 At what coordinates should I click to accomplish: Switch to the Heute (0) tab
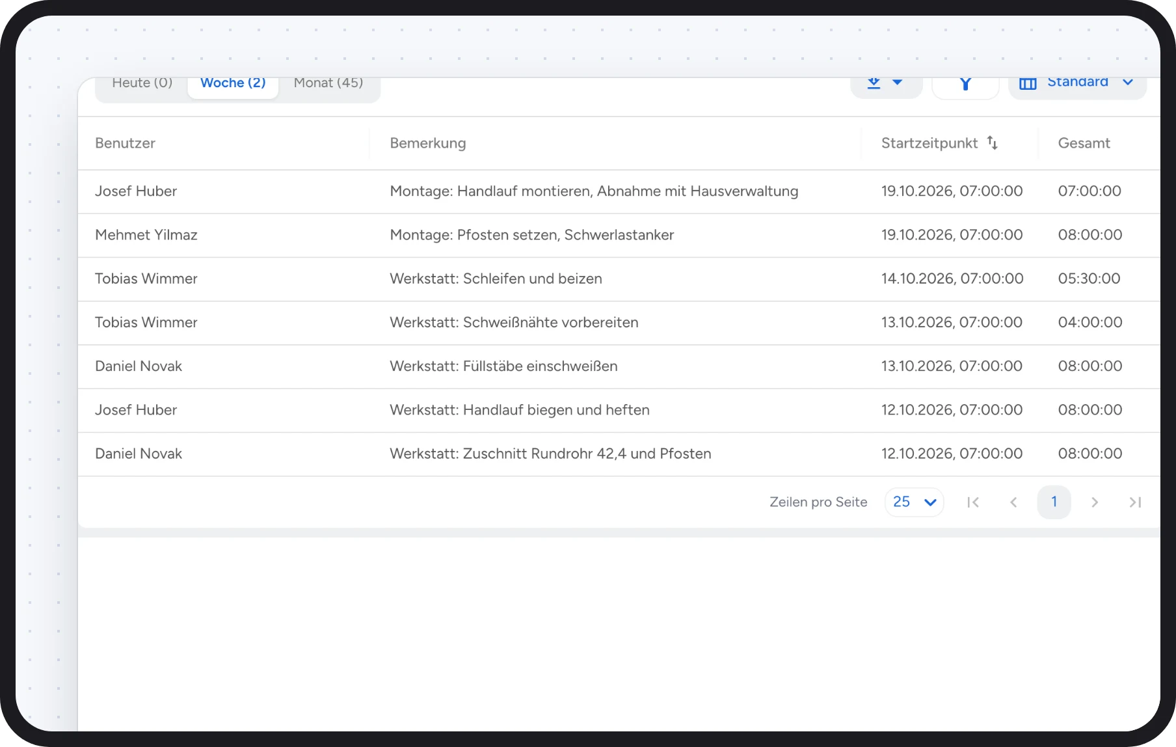click(x=142, y=83)
